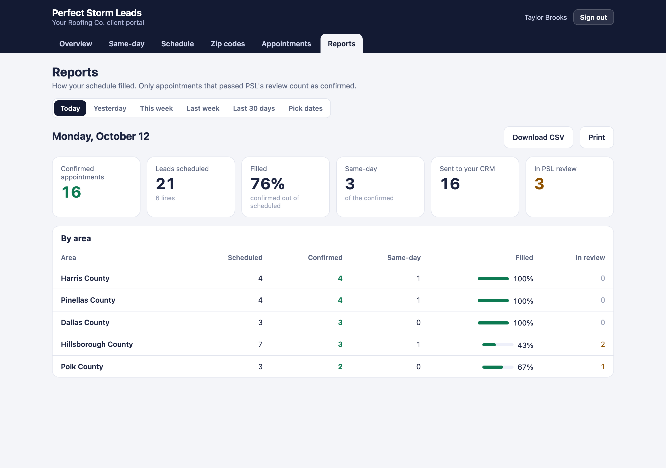The image size is (666, 468).
Task: Click the Leads scheduled card
Action: (191, 187)
